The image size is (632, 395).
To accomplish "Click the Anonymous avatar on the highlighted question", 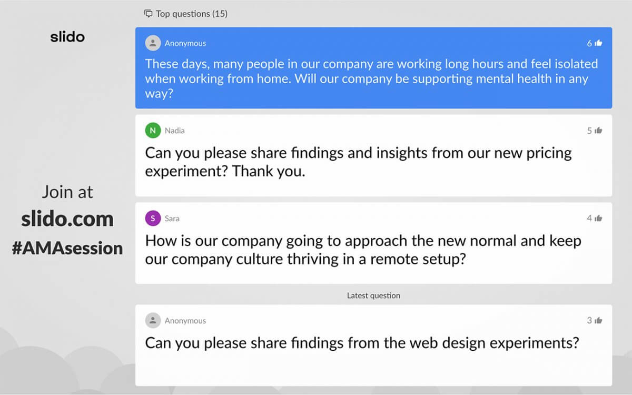I will (x=152, y=43).
